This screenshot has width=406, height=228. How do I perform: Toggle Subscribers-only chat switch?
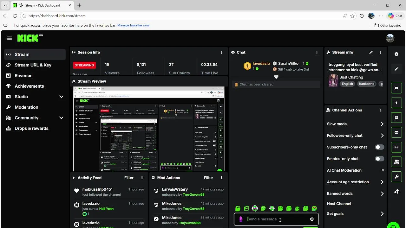(379, 147)
